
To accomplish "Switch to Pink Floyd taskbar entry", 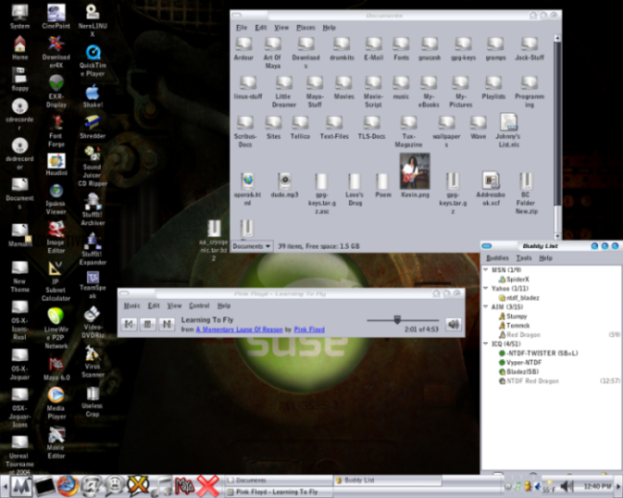I will point(279,491).
